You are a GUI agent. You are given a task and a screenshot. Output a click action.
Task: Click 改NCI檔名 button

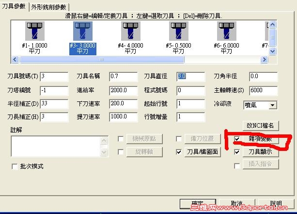(x=261, y=126)
